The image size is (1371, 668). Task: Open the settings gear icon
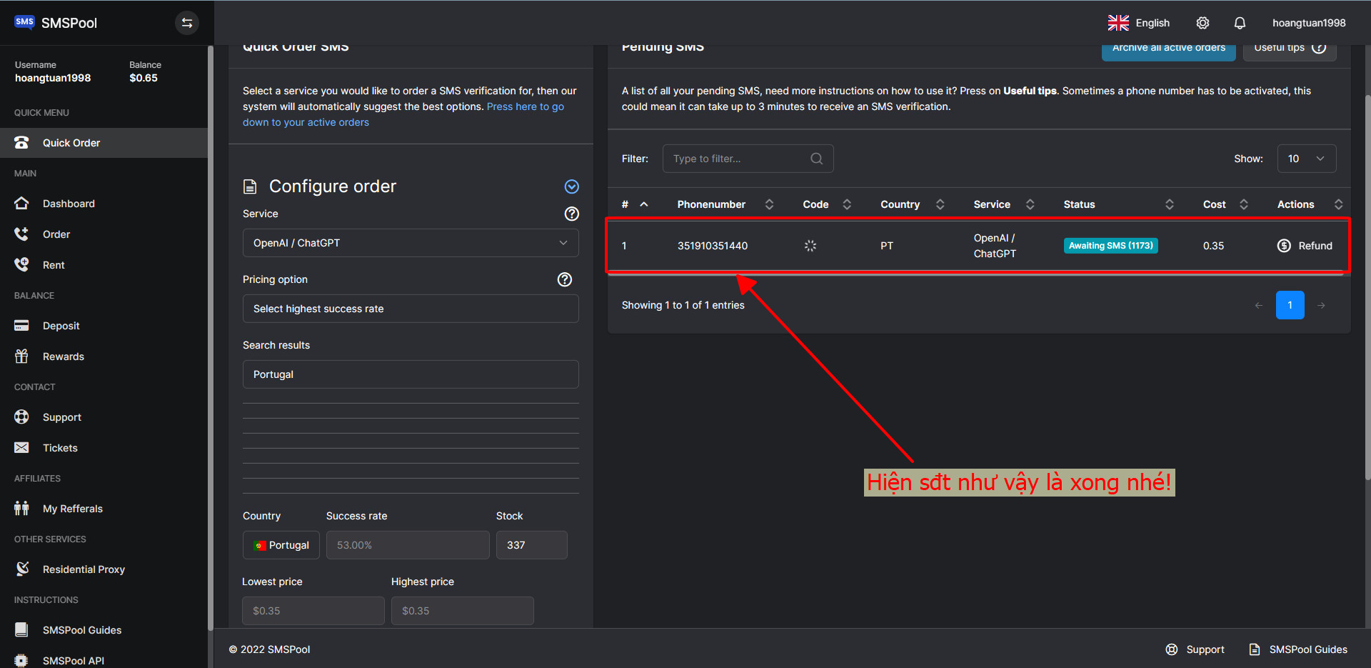point(1202,23)
